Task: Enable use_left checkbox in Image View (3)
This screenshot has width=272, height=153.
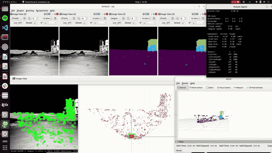Action: [x=160, y=23]
